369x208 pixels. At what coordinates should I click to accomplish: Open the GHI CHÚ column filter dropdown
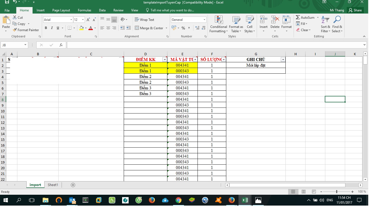coord(283,60)
